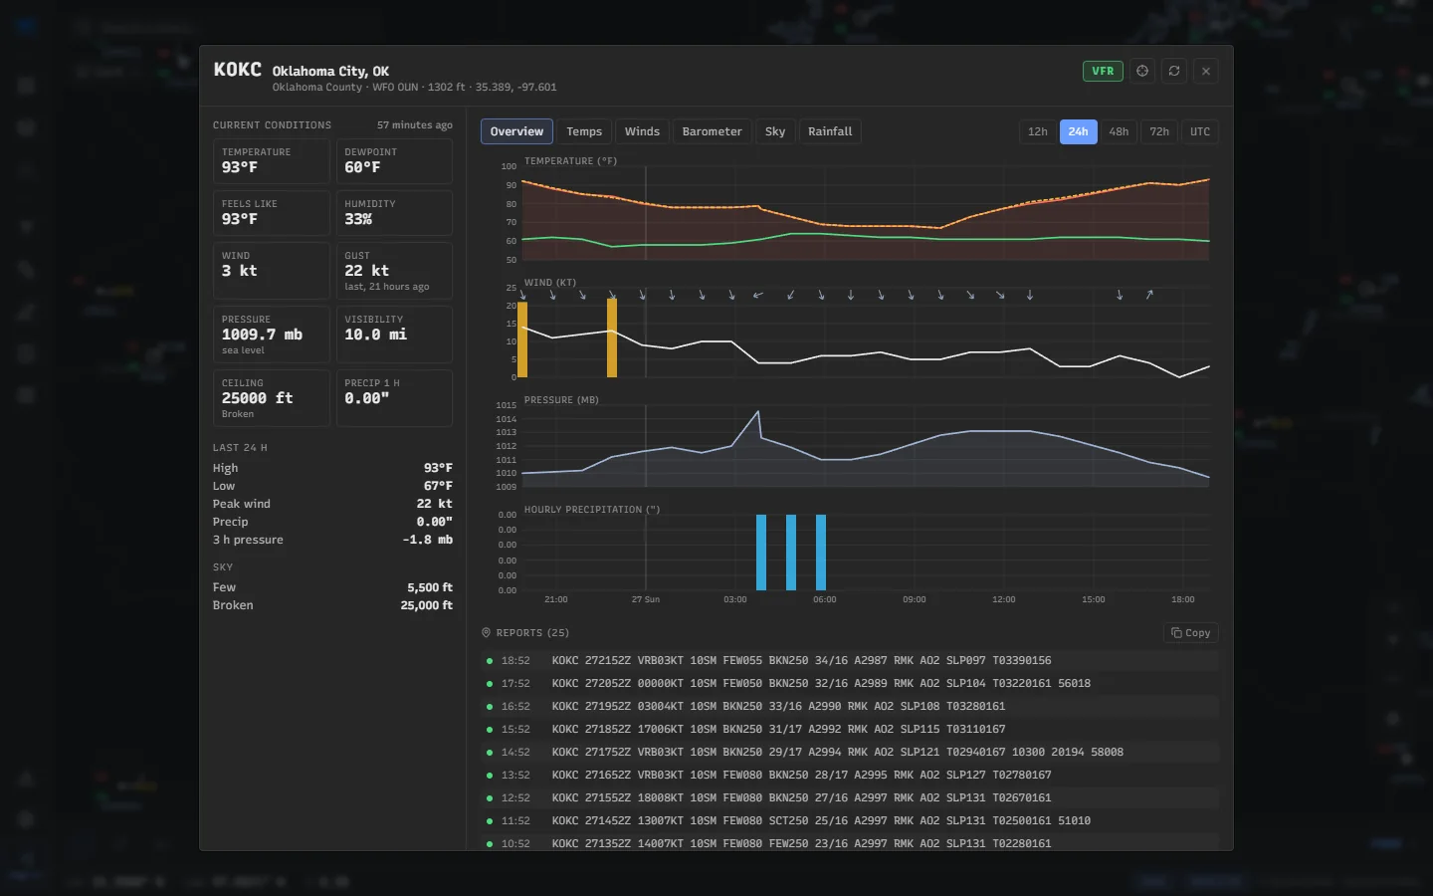
Task: Click the 12:52 report with 18008KT
Action: (x=850, y=797)
